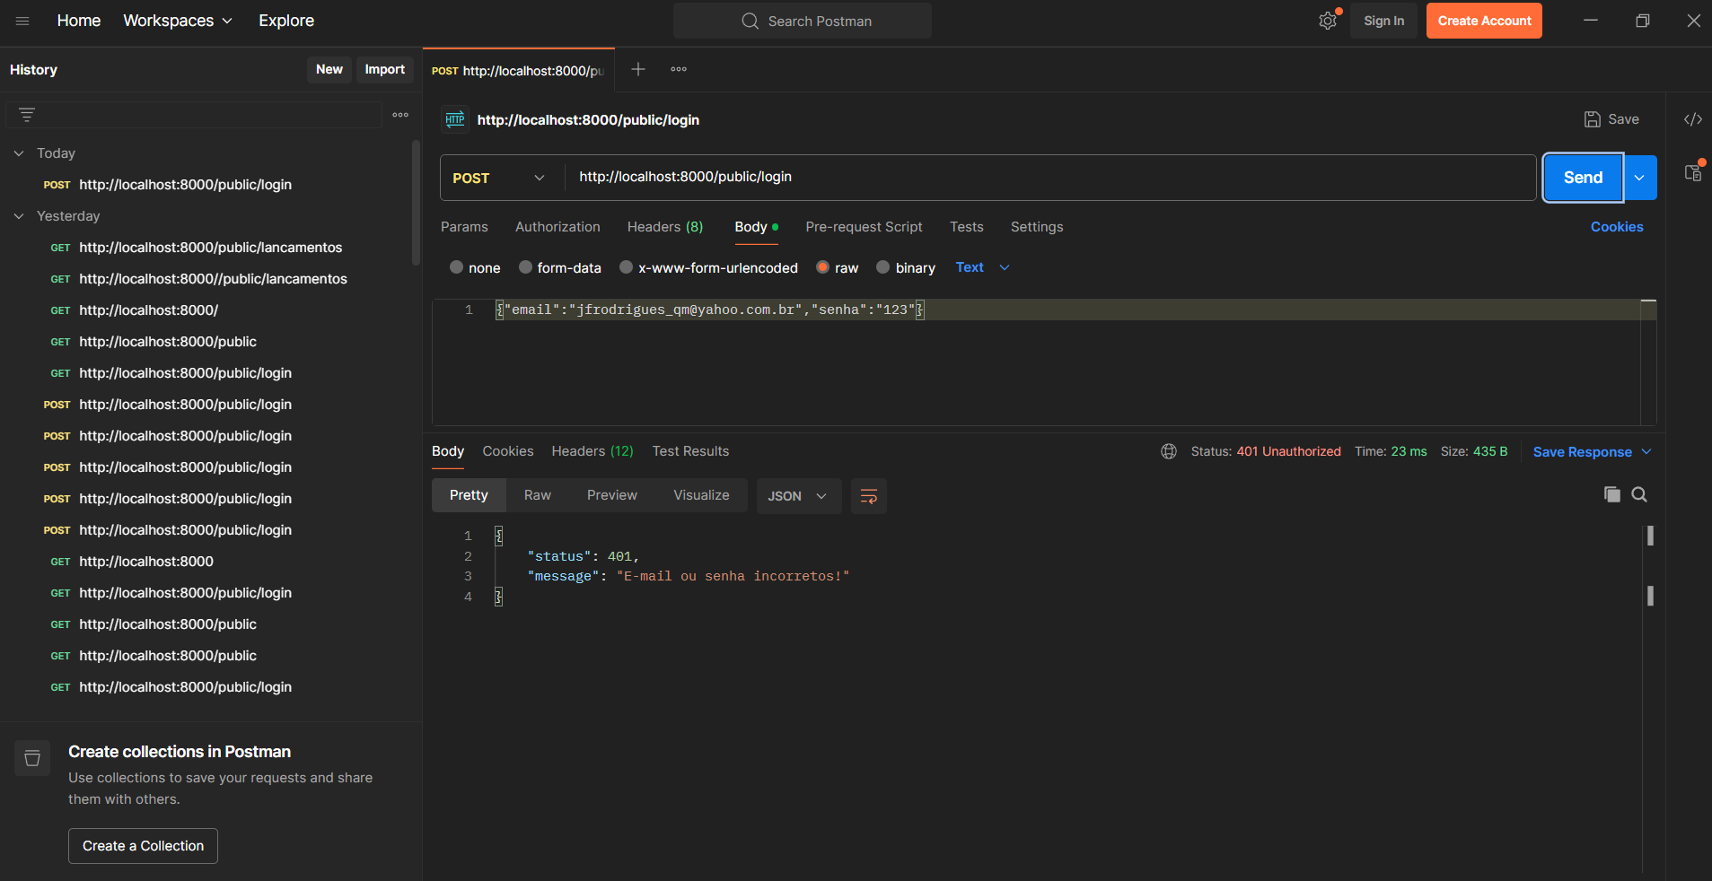The image size is (1712, 881).
Task: Go to Explore in top navigation
Action: (286, 21)
